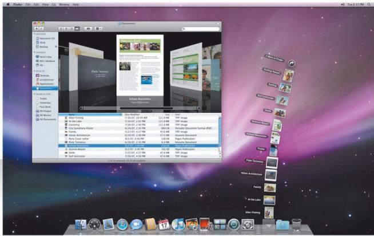Select iDisk in the sidebar
374x236 pixels.
point(41,42)
